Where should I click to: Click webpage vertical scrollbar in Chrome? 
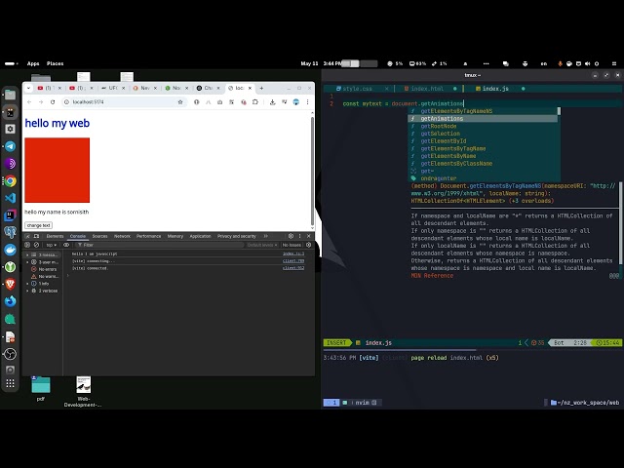312,172
